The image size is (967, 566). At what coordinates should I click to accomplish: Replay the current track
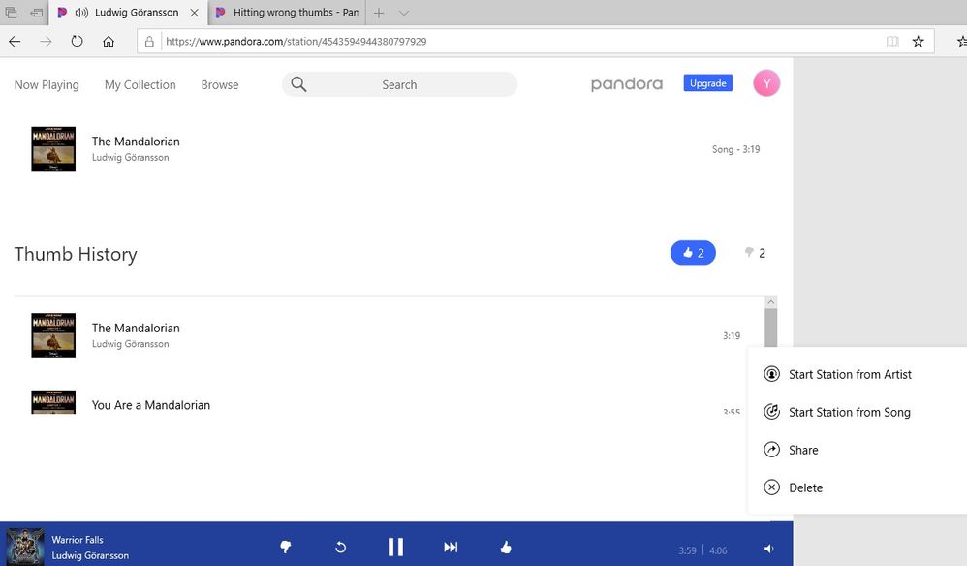[x=340, y=548]
